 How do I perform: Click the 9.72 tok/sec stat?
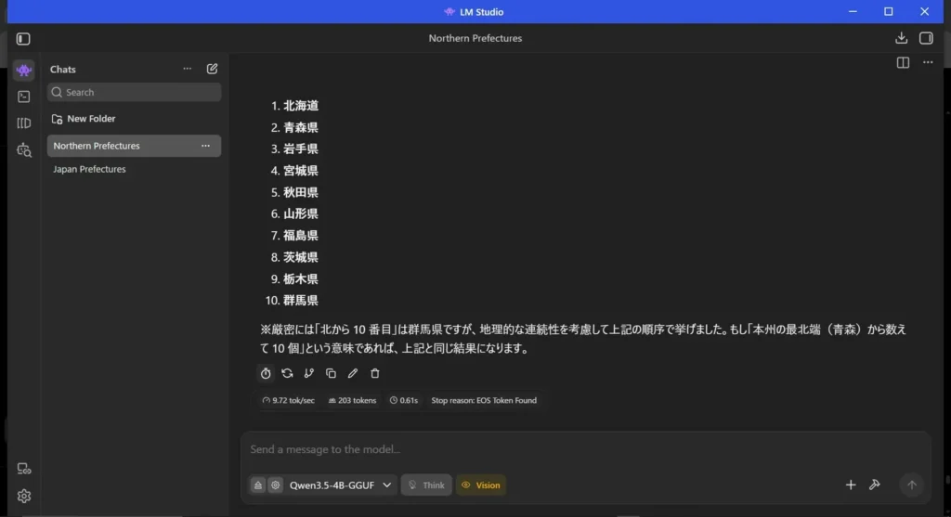pos(288,401)
